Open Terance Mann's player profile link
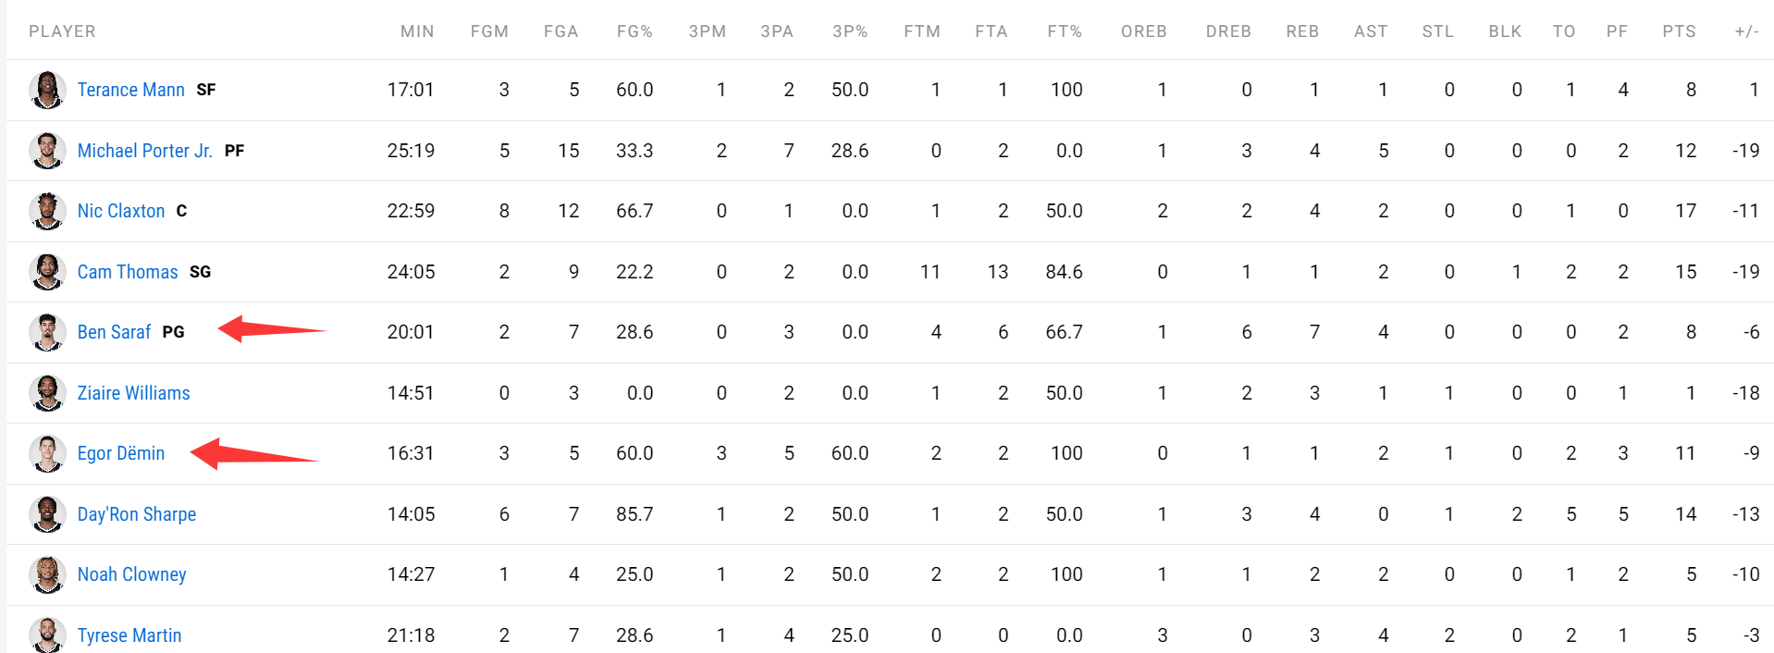1774x653 pixels. pos(130,90)
